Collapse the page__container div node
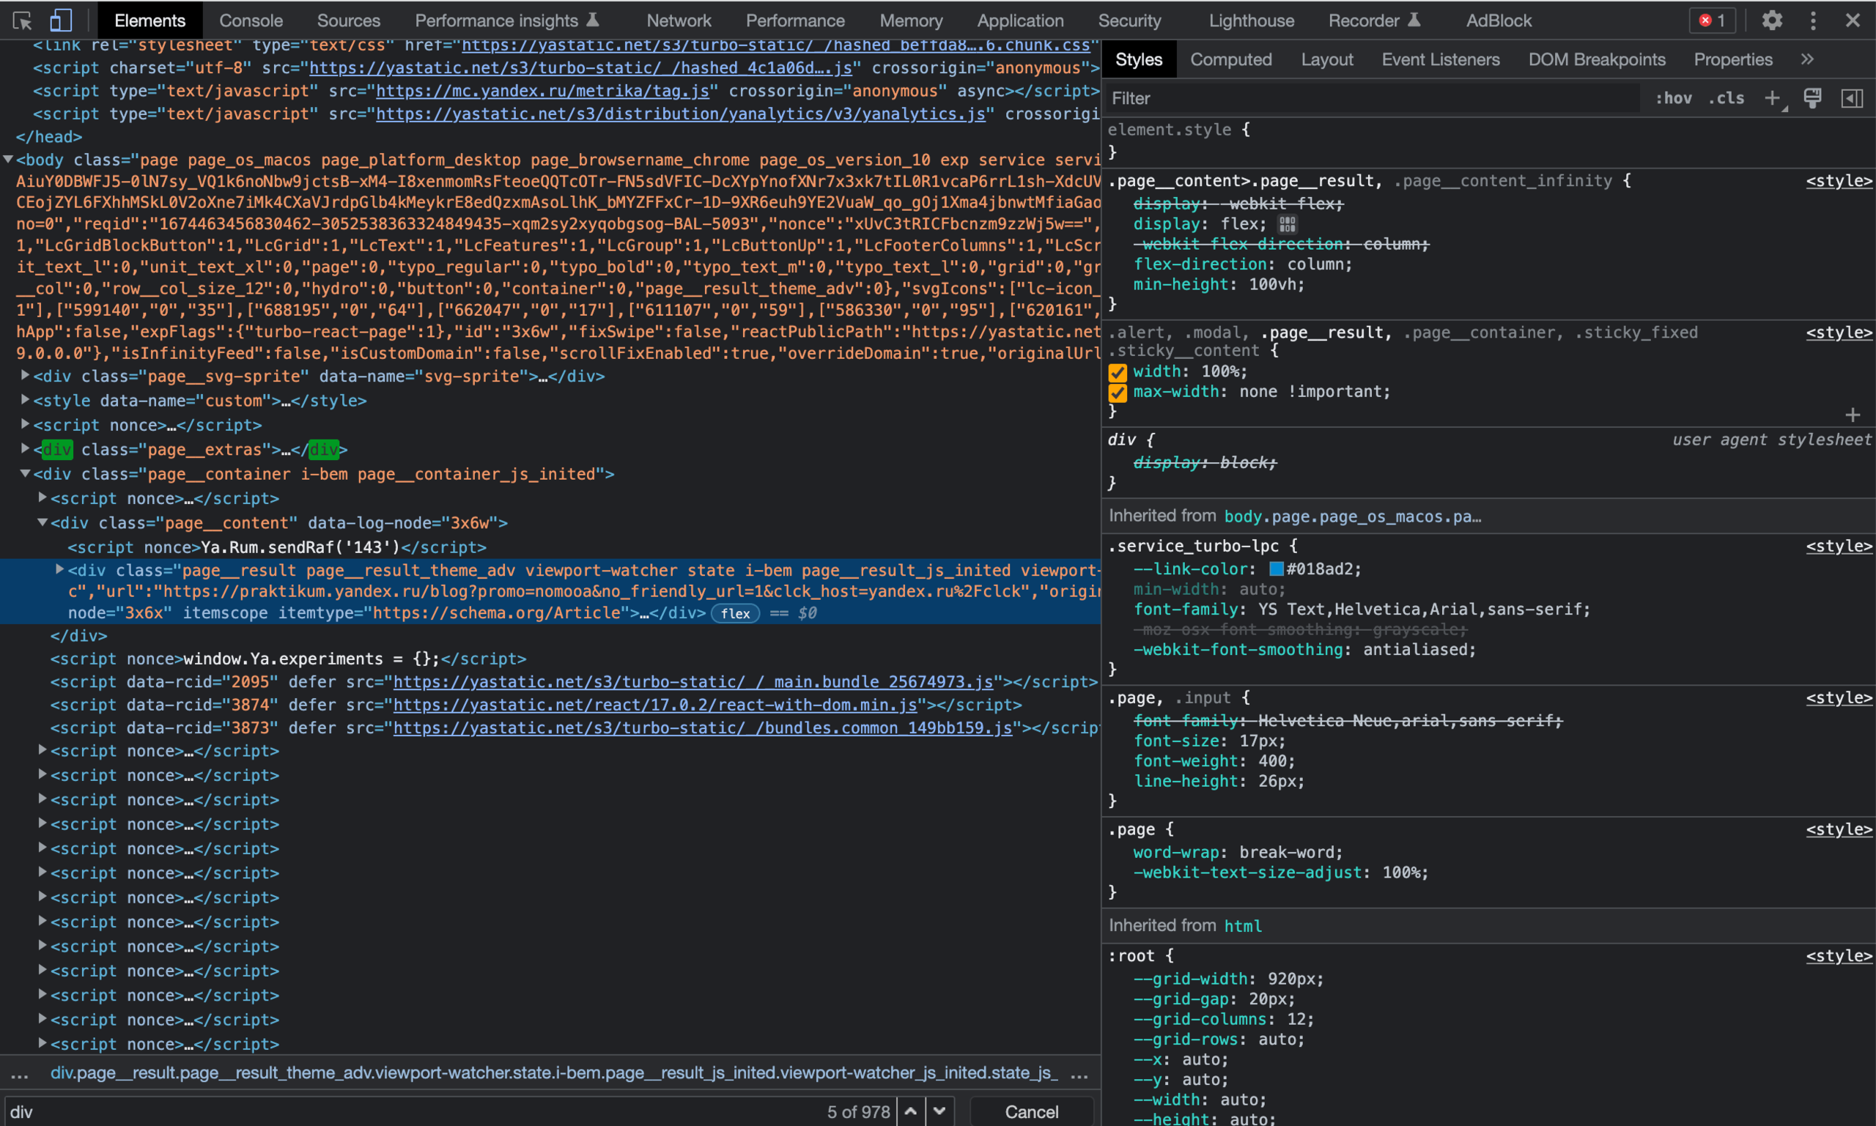The width and height of the screenshot is (1876, 1126). pos(25,473)
